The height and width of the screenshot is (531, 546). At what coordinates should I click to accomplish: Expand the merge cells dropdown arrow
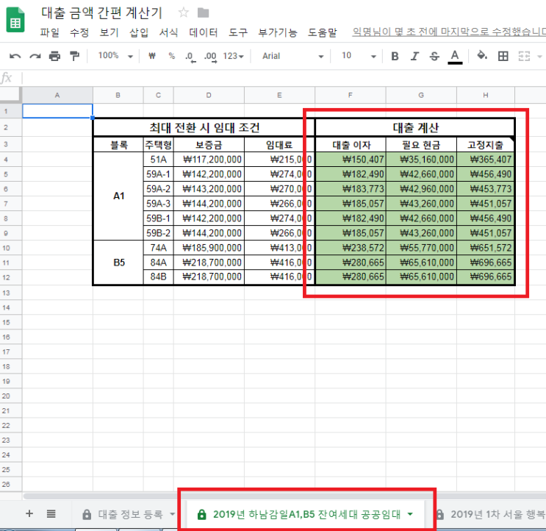pos(539,57)
